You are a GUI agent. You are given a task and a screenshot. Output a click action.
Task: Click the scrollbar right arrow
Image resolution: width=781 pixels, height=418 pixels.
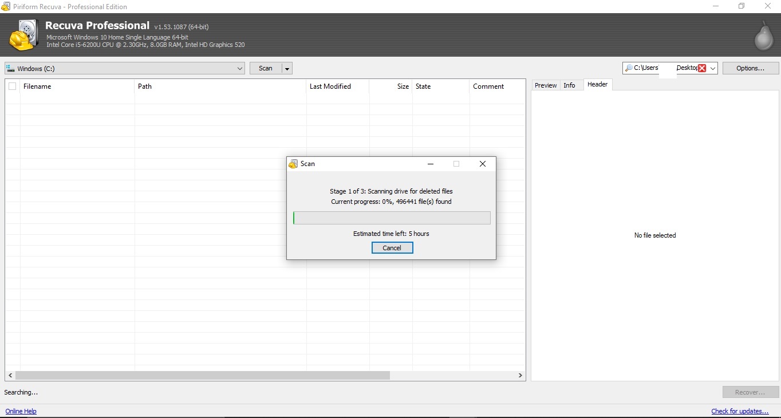[x=520, y=376]
